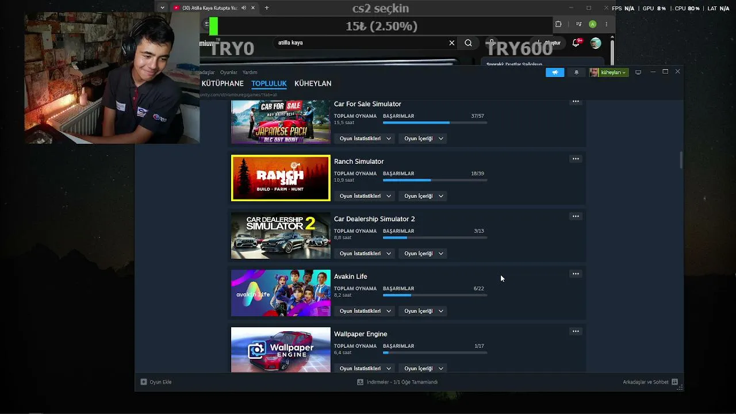Clear the YouTube search text
The width and height of the screenshot is (736, 414).
pos(451,43)
